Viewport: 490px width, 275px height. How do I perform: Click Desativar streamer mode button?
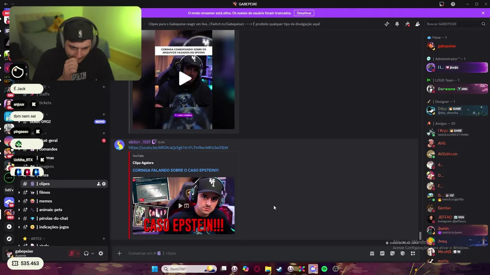tap(304, 13)
